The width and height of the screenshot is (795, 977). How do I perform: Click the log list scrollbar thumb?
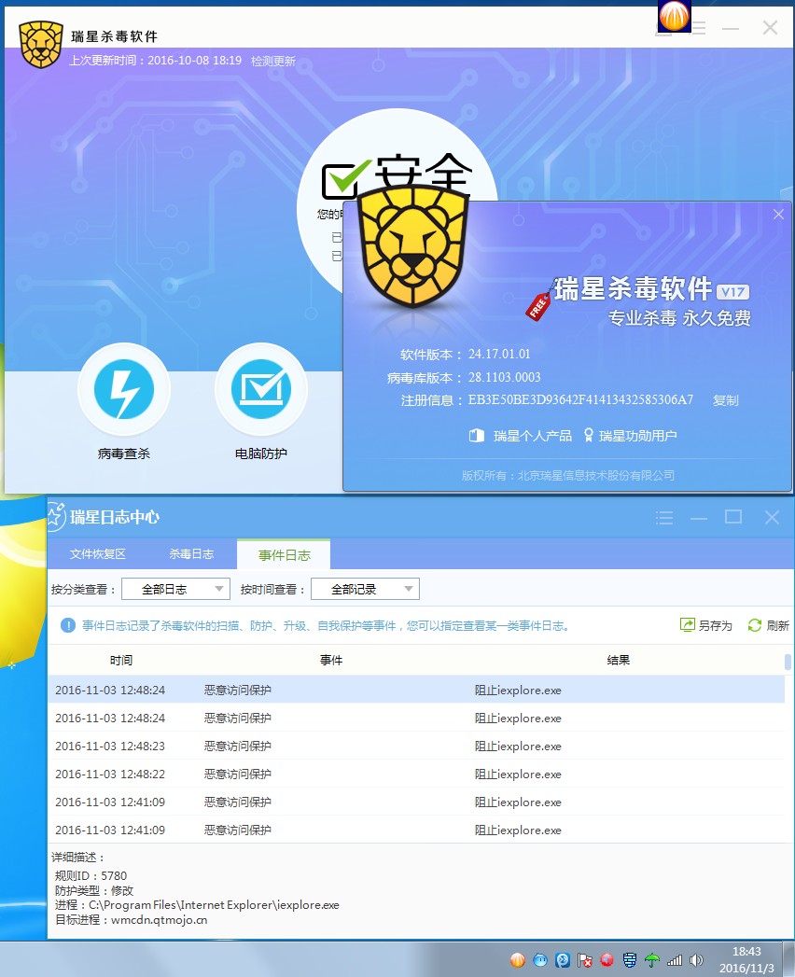788,661
